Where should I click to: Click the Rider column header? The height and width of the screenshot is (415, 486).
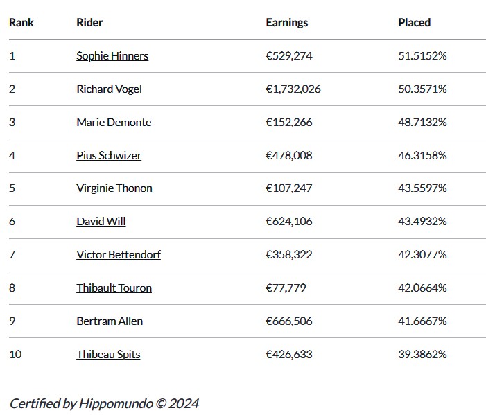[89, 23]
